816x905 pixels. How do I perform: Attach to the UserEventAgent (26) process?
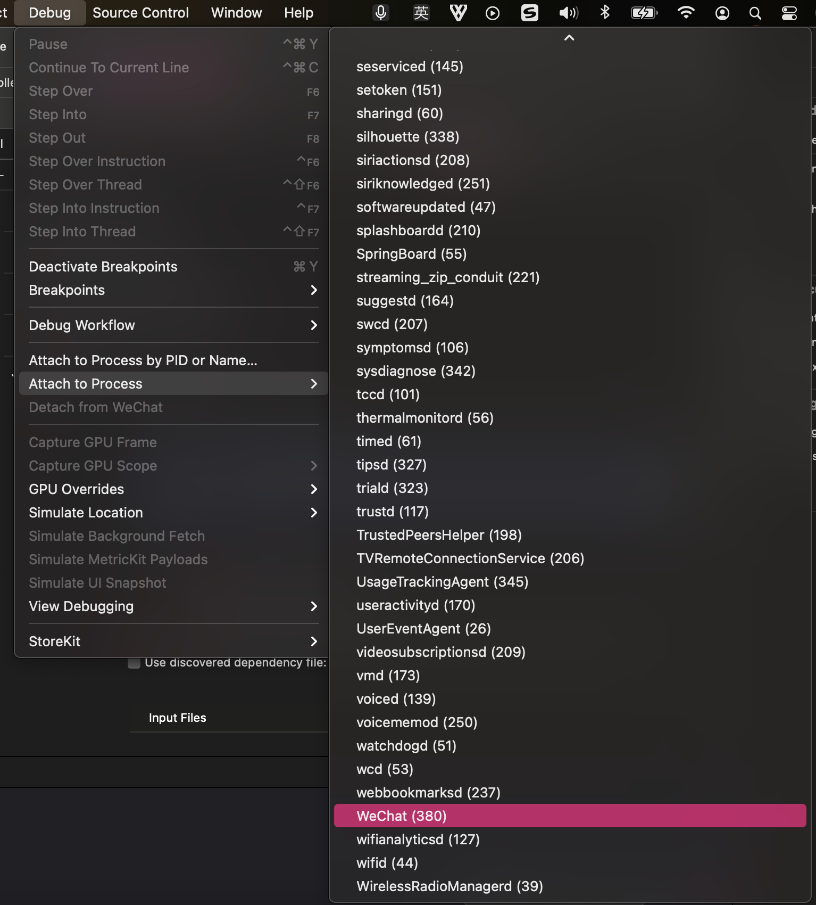tap(570, 629)
